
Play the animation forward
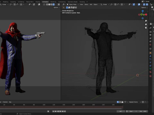point(60,111)
